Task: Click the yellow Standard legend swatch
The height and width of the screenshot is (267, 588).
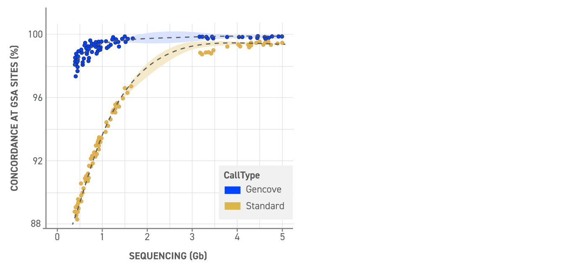Action: point(232,206)
